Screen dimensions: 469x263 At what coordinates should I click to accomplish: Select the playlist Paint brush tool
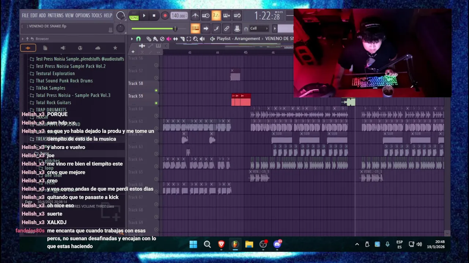click(155, 39)
